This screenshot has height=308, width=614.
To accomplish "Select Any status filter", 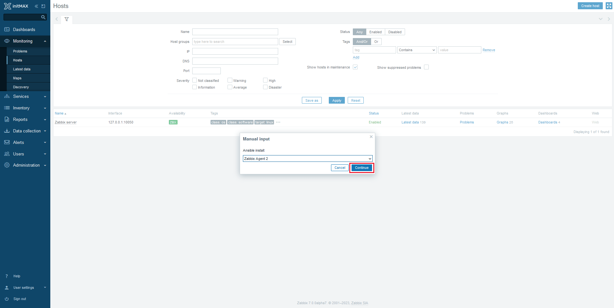I will click(360, 32).
